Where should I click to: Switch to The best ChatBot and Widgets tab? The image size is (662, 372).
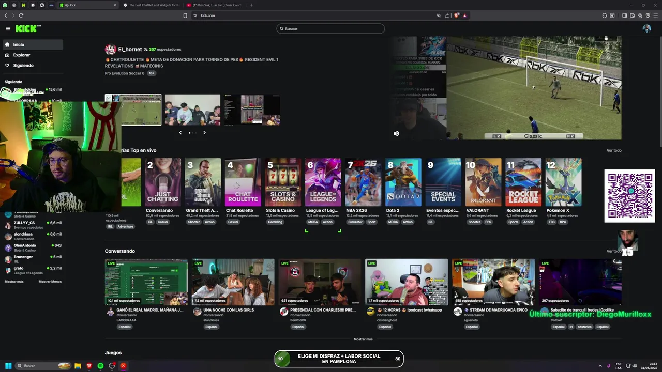pyautogui.click(x=152, y=5)
